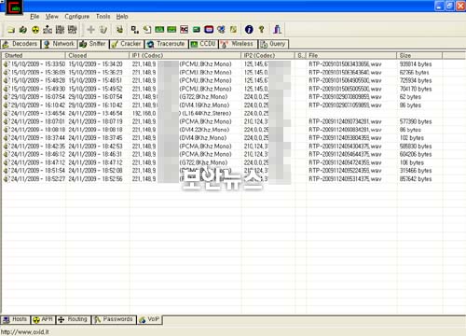The image size is (466, 336).
Task: Click the remove from list trash icon
Action: [x=103, y=30]
